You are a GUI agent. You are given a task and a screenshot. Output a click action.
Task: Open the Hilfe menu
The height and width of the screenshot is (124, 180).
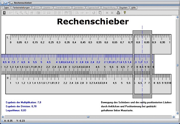coord(133,8)
